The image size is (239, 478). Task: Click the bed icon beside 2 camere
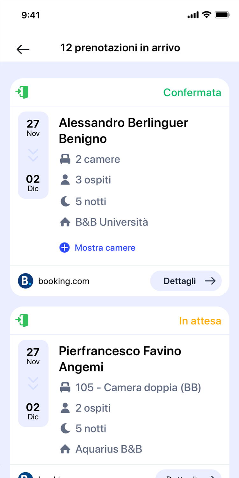[x=65, y=159]
